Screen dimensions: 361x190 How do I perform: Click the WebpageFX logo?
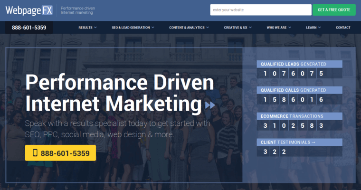tap(29, 9)
